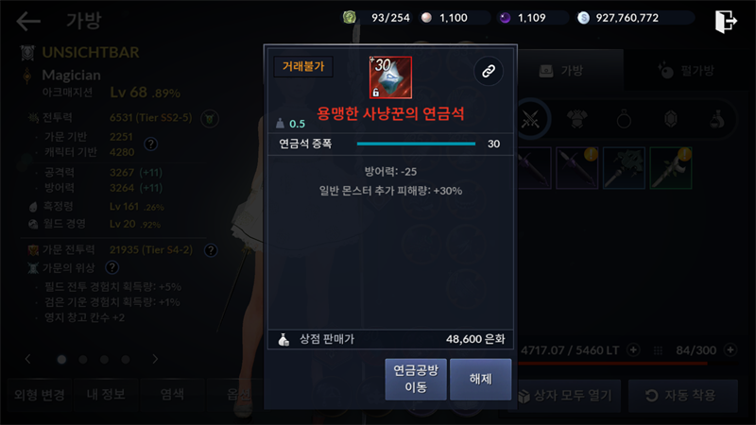
Task: Select the second page indicator dot
Action: point(83,360)
